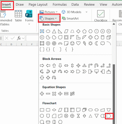This screenshot has width=122, height=124.
Task: Select the Donut basic shape
Action: (x=48, y=43)
